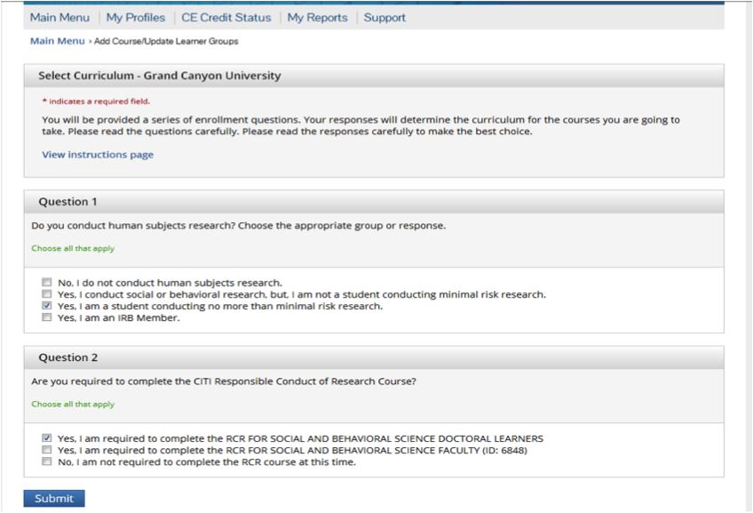This screenshot has height=513, width=753.
Task: Click the blue Submit button
Action: (54, 498)
